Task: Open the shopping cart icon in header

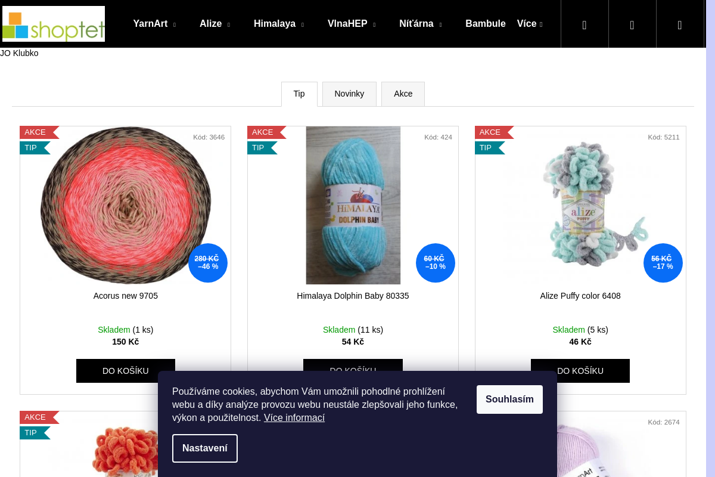Action: click(680, 24)
